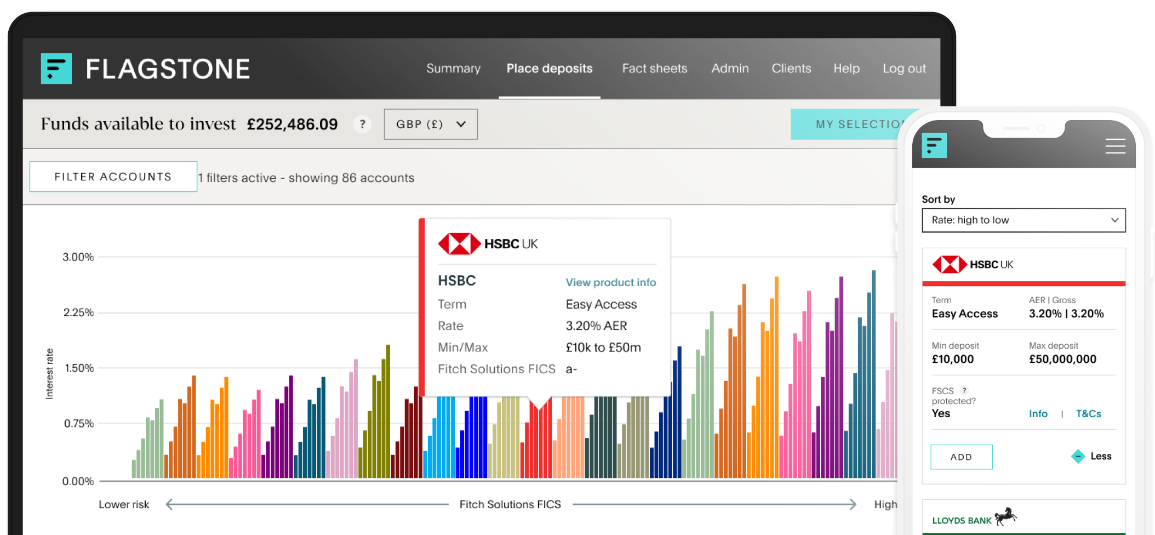
Task: Click the ADD button on the HSBC card
Action: [962, 457]
